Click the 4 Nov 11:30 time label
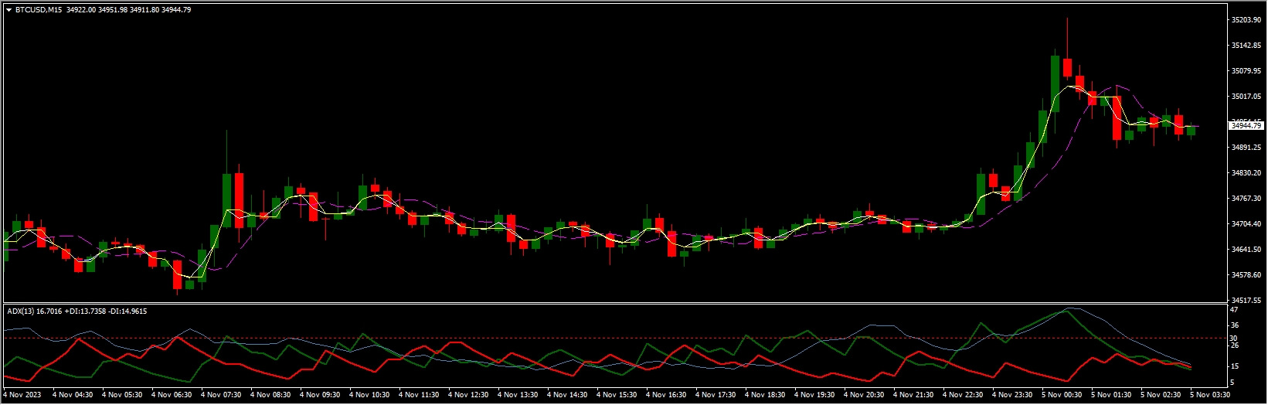This screenshot has width=1268, height=405. 419,395
